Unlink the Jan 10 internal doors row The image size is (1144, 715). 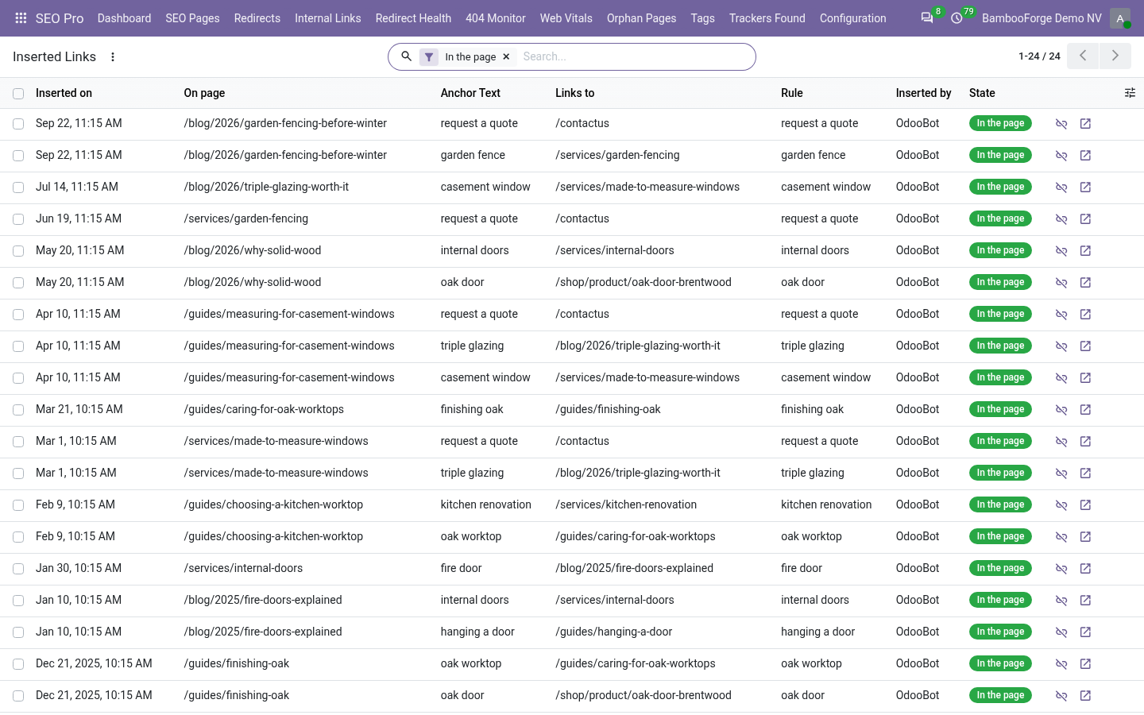[x=1061, y=601]
